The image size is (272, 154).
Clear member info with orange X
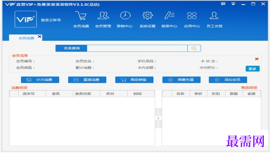click(x=257, y=59)
